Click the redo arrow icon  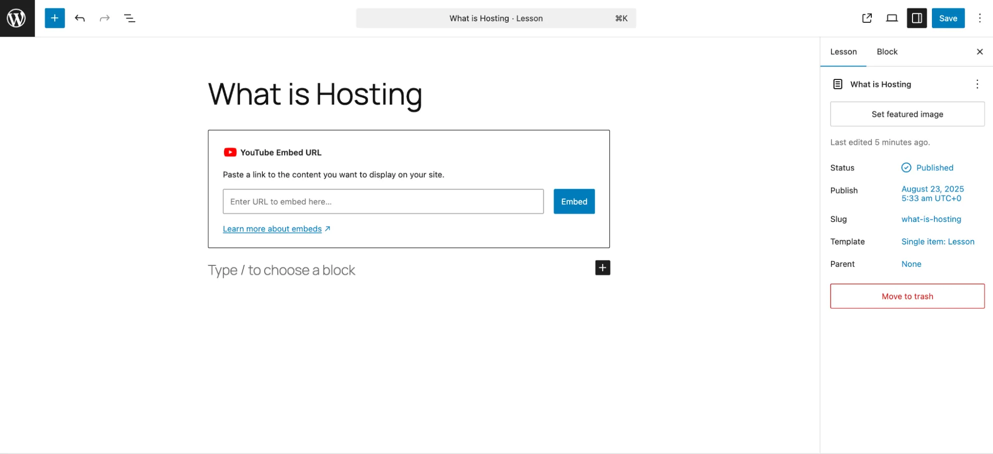pyautogui.click(x=104, y=18)
